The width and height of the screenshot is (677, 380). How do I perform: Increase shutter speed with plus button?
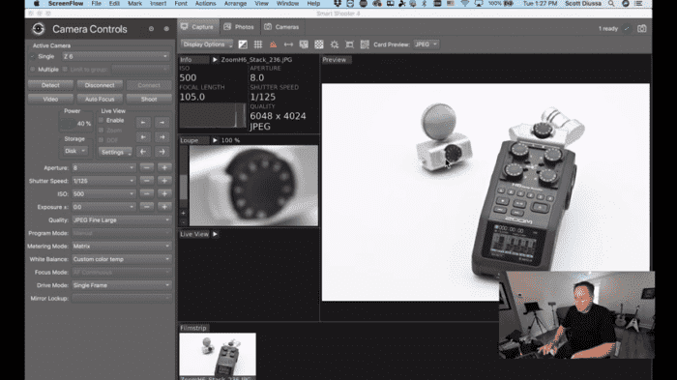(x=164, y=181)
